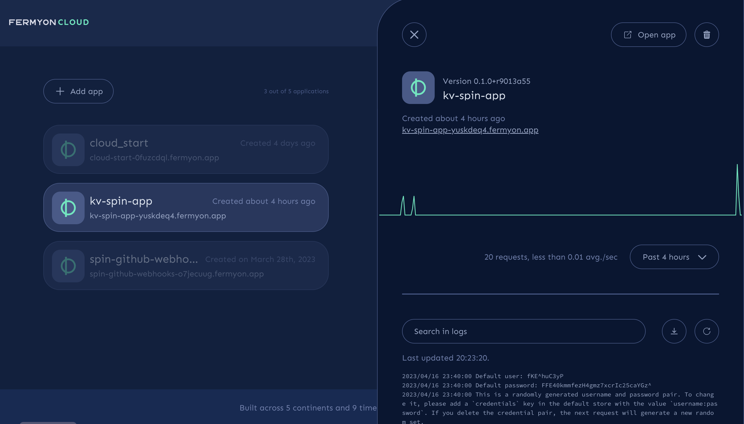The image size is (744, 424).
Task: Click the latest spike on requests chart
Action: click(737, 189)
